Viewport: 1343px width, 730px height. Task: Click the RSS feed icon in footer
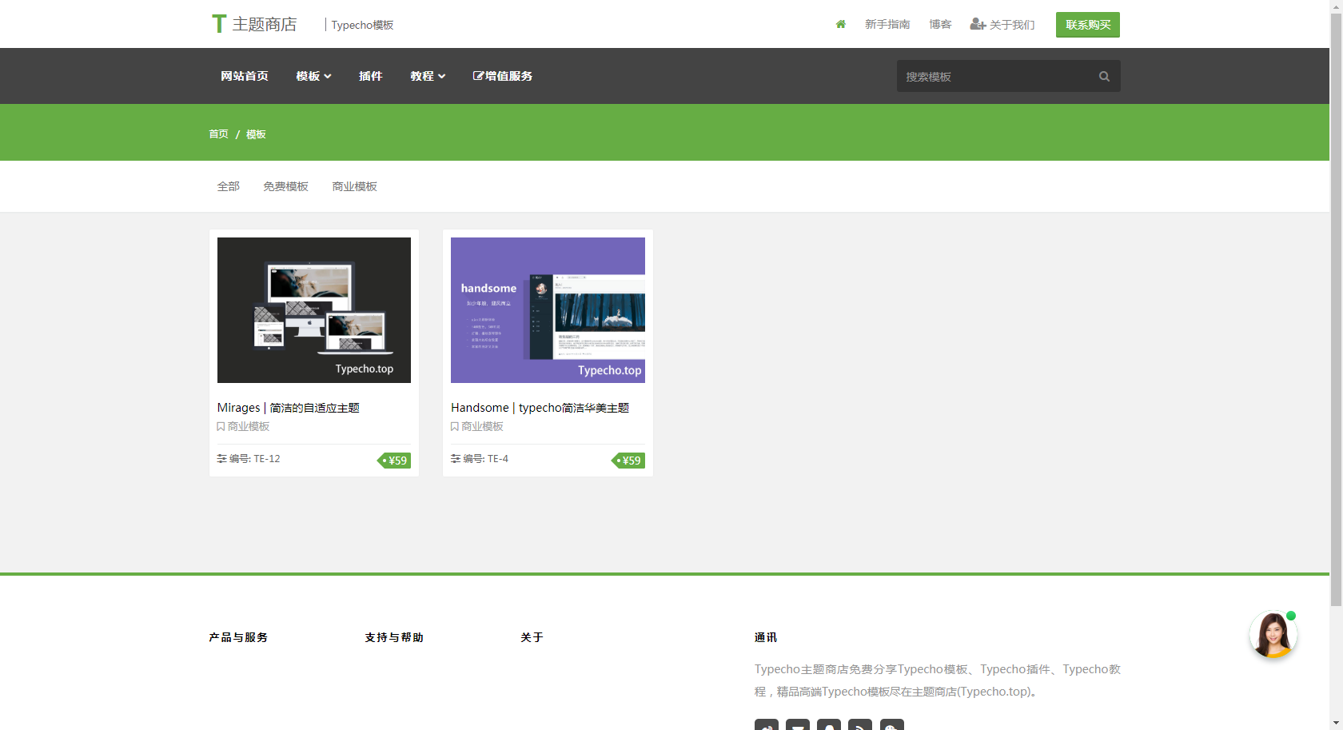(860, 724)
